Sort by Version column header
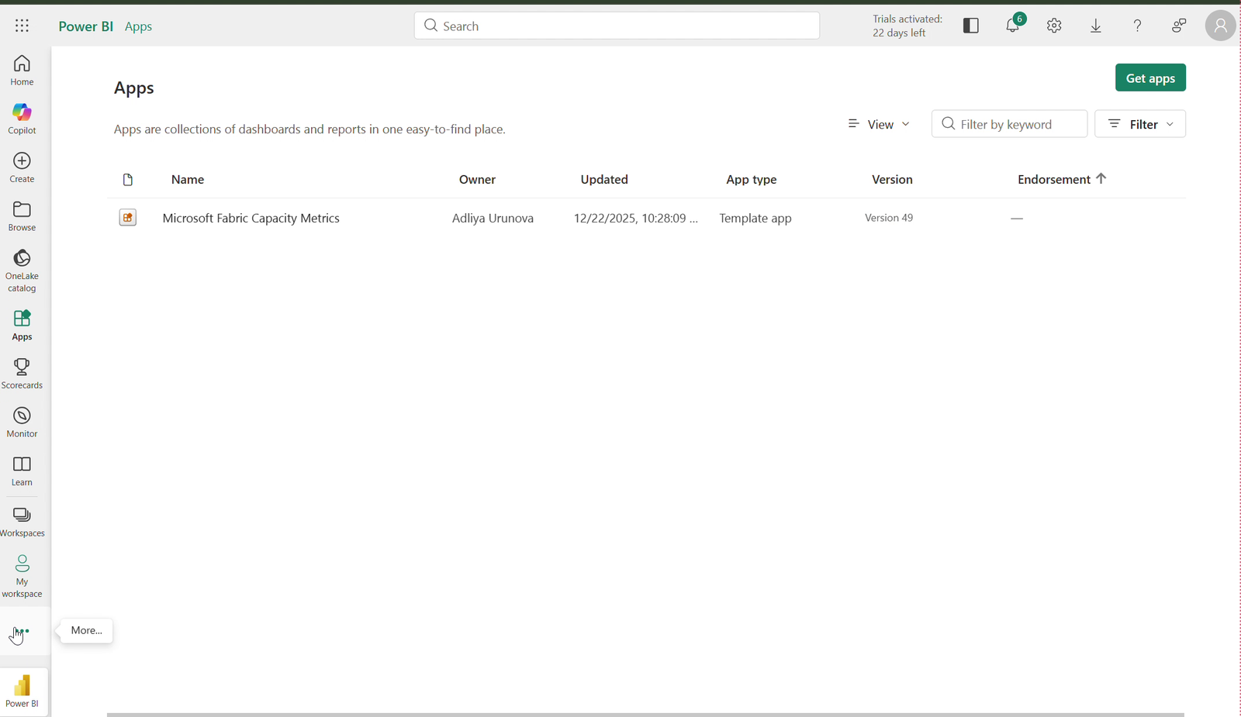1241x717 pixels. (x=892, y=179)
